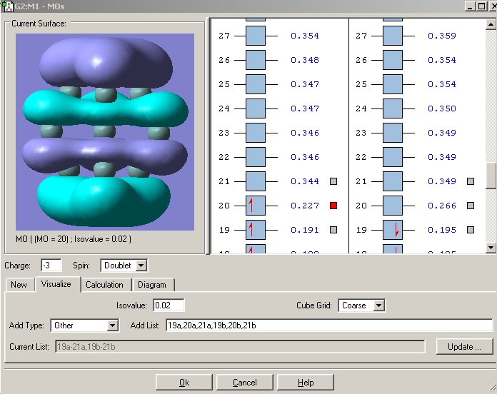The image size is (497, 394).
Task: Click the MO 20 surface preview
Action: (x=105, y=132)
